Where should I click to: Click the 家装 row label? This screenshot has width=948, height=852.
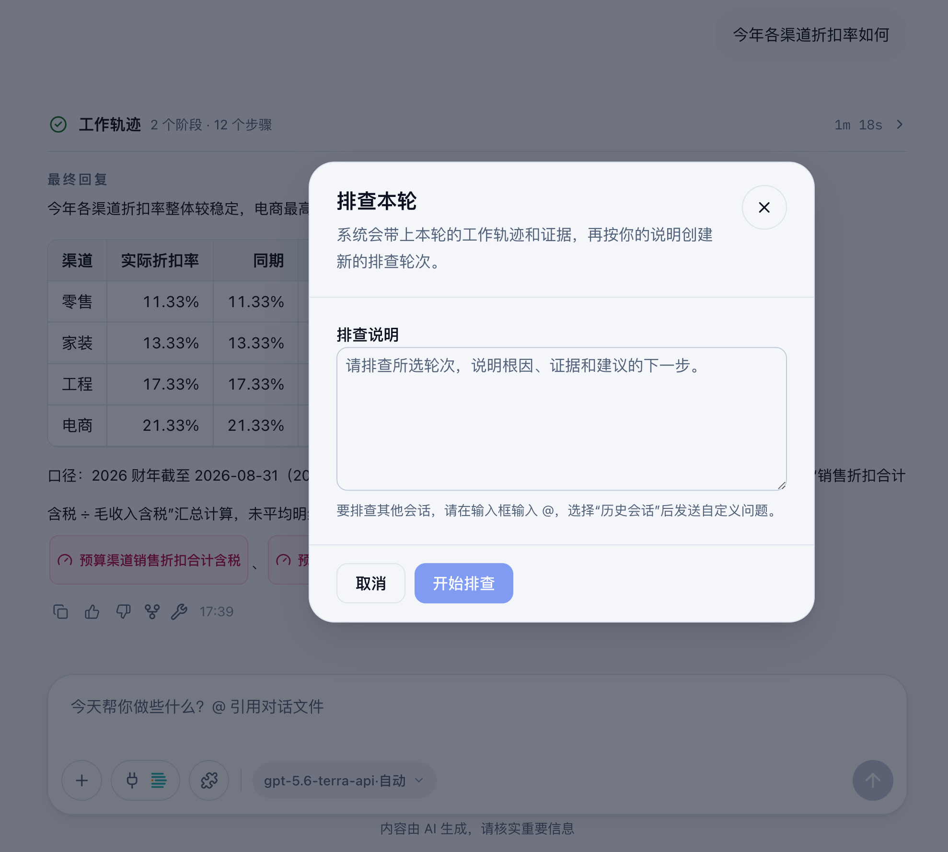click(77, 343)
